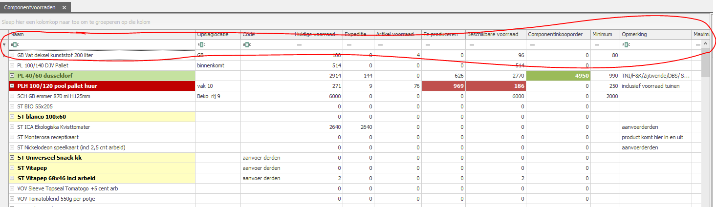Viewport: 716px width, 207px height.
Task: Expand the PLH 100/120 pool pallet huur row
Action: tap(12, 86)
